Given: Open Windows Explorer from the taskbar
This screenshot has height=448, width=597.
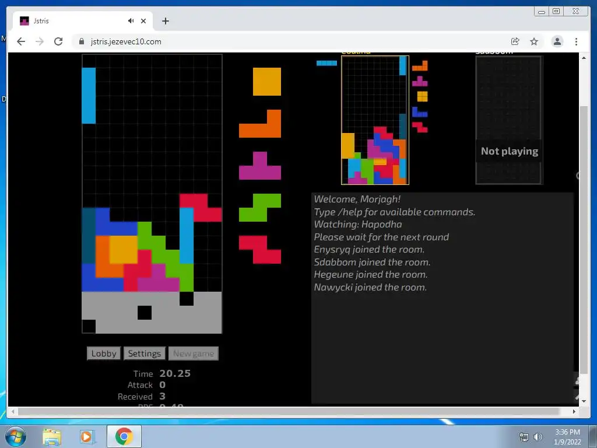Looking at the screenshot, I should point(52,436).
